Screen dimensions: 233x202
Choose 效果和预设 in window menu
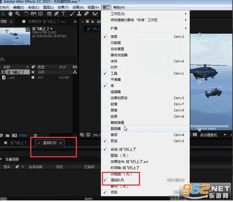pos(145,98)
